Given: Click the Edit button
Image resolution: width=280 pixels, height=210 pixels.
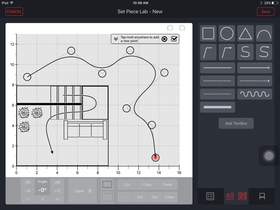Looking at the screenshot, I should point(140,197).
